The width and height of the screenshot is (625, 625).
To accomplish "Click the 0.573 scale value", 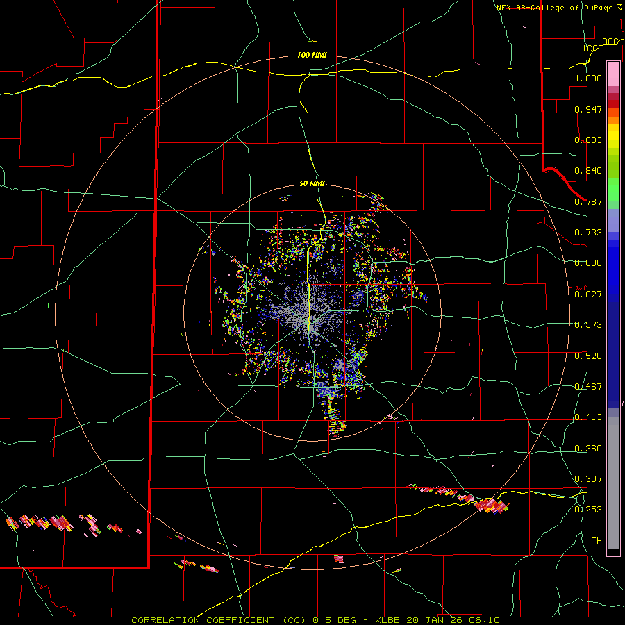I will point(588,325).
